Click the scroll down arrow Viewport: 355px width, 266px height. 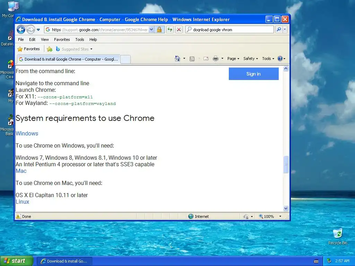[286, 208]
